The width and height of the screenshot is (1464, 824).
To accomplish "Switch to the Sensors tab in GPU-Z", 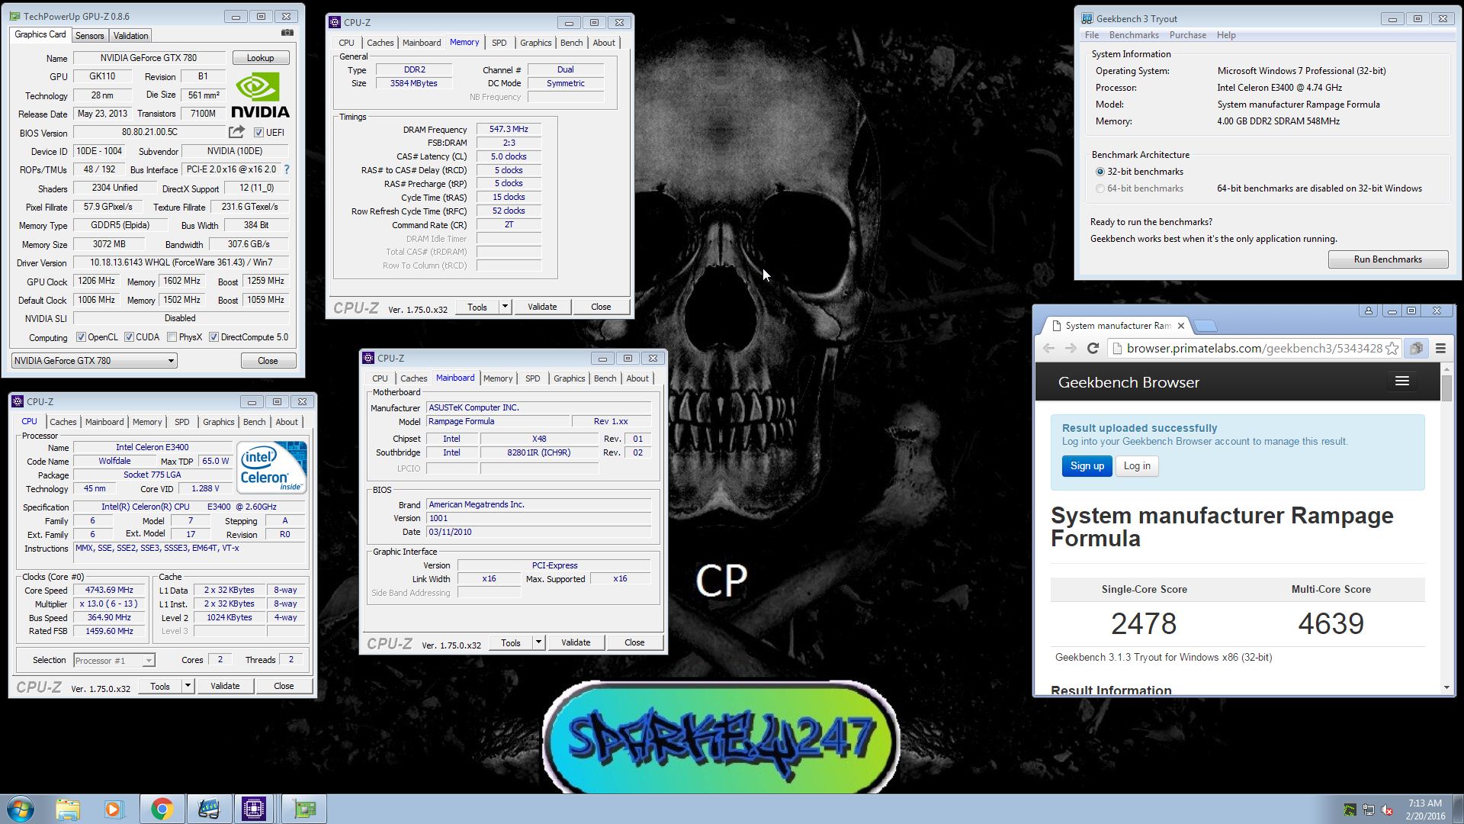I will [x=89, y=36].
